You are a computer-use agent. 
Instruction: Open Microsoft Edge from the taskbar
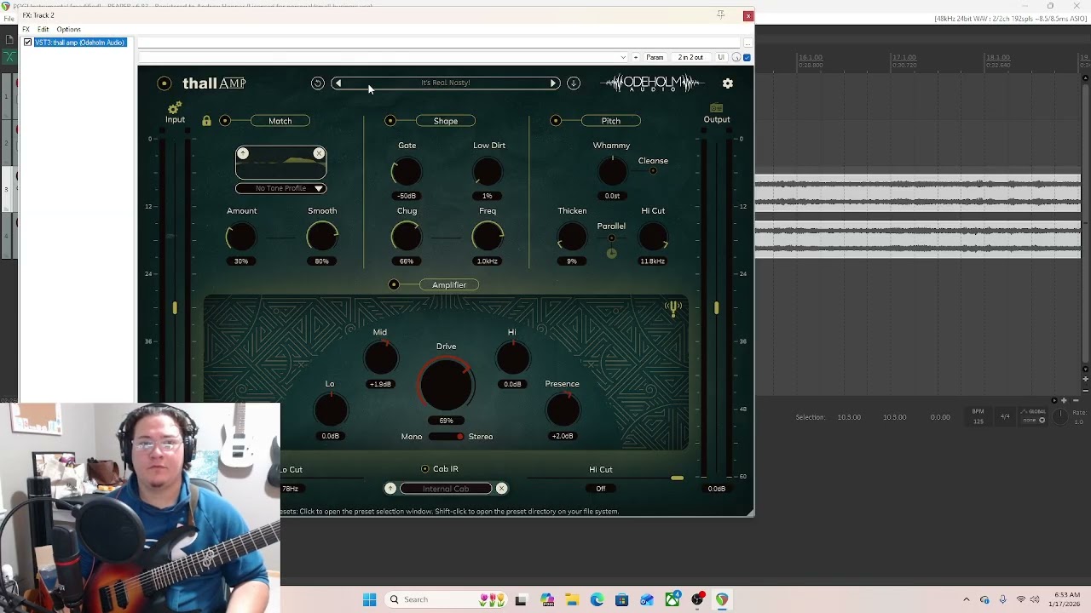[x=597, y=599]
